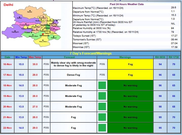Click the 7 Day's Forecast/Warnings title bar

coord(91,53)
